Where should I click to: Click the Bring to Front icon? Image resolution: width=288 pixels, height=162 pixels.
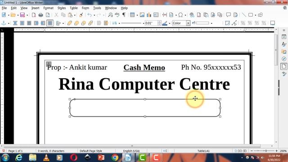(x=70, y=23)
